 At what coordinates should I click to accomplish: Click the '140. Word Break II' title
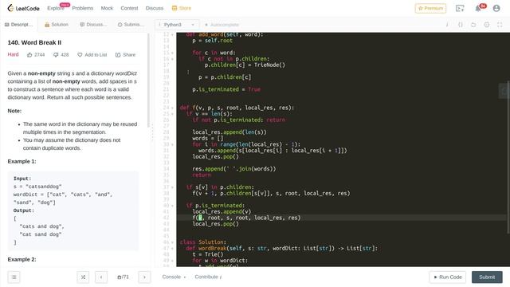34,42
